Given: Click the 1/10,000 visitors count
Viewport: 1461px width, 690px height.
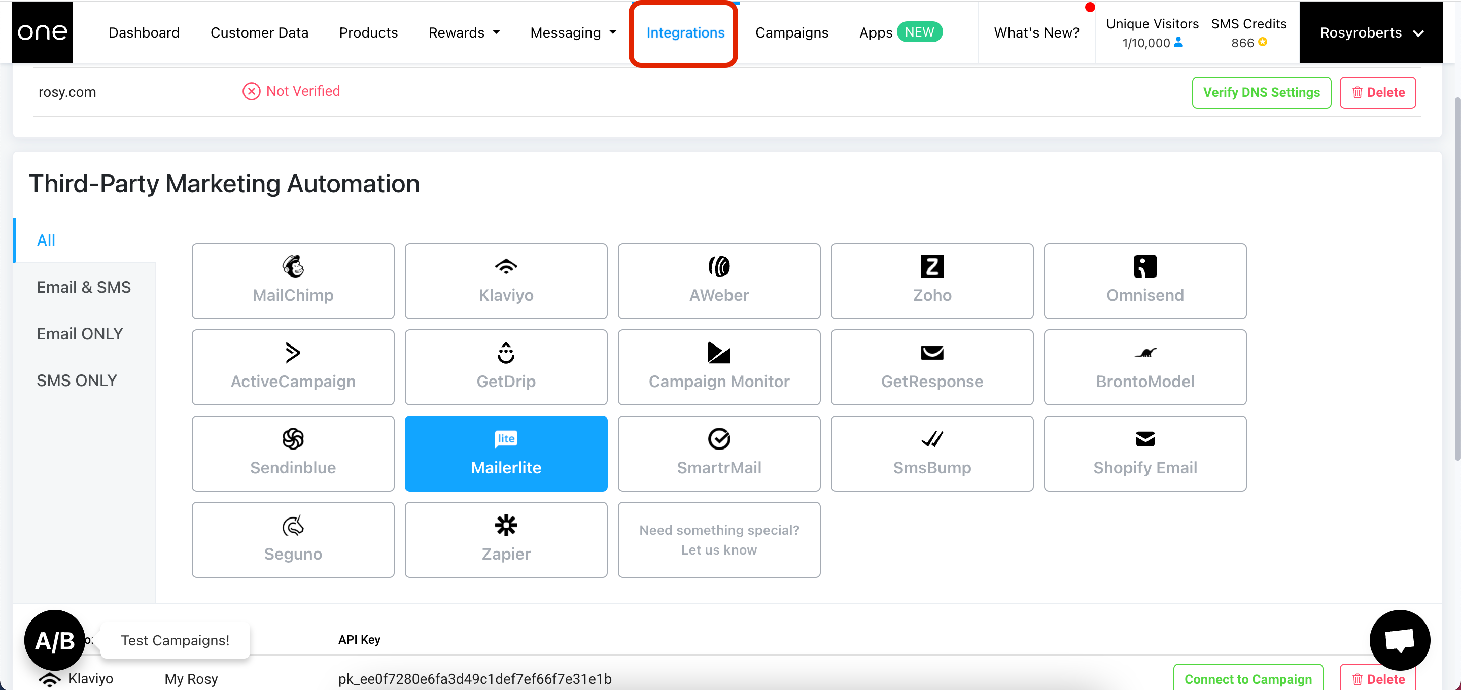Looking at the screenshot, I should [x=1145, y=43].
